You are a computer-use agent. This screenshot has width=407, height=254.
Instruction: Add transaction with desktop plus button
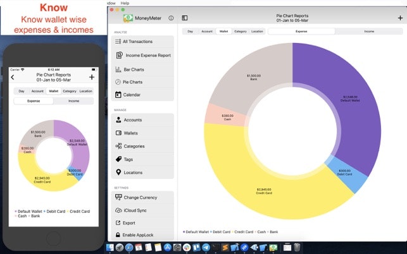tap(400, 18)
